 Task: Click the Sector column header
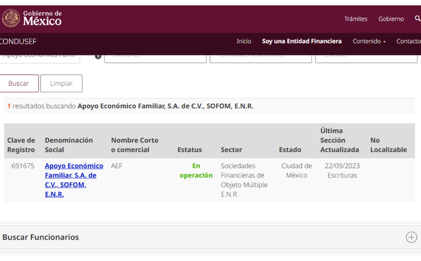click(231, 150)
